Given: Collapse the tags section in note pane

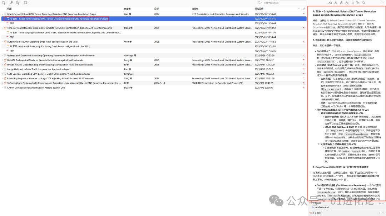Looking at the screenshot, I should (x=383, y=203).
